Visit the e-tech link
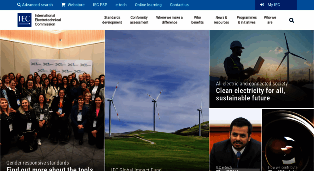This screenshot has height=171, width=314. [121, 4]
